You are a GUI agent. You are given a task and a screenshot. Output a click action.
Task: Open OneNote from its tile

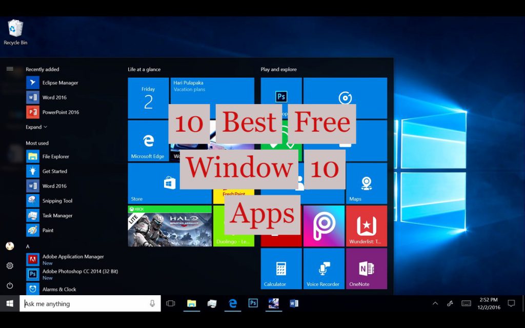point(366,268)
